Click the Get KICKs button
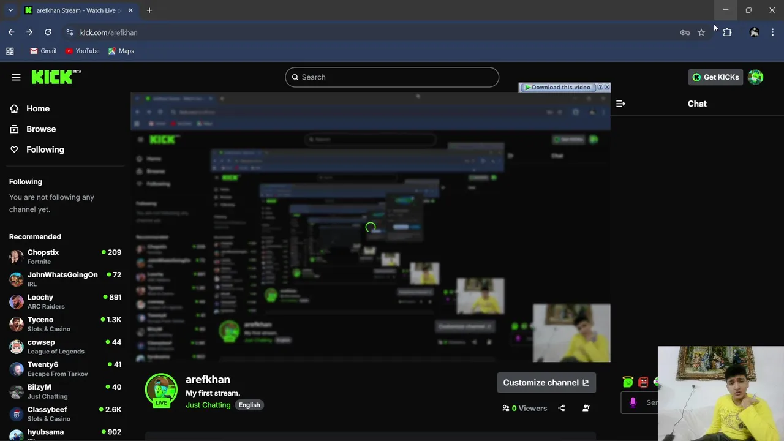Viewport: 784px width, 441px height. 715,77
